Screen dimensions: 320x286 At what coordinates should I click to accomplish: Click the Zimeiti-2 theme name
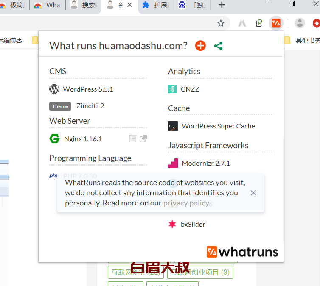(90, 106)
